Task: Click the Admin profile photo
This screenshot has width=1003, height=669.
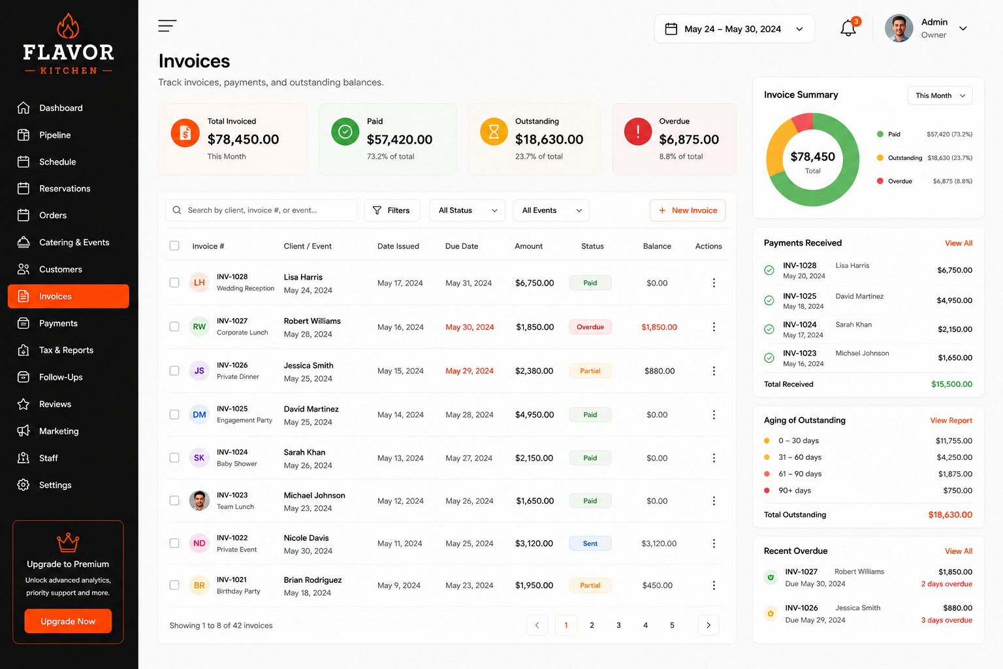Action: coord(899,28)
